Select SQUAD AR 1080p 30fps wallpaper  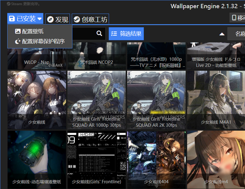(97, 100)
